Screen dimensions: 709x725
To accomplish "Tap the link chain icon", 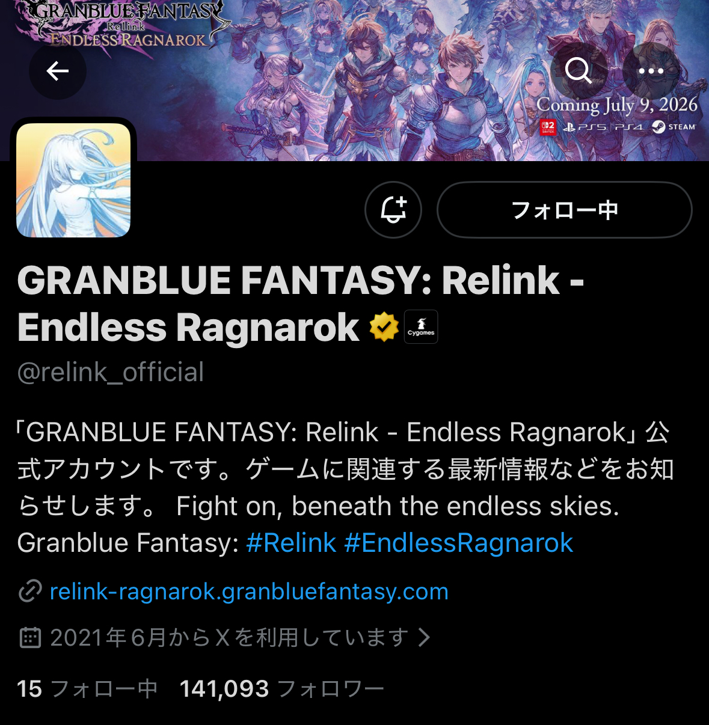I will point(30,592).
